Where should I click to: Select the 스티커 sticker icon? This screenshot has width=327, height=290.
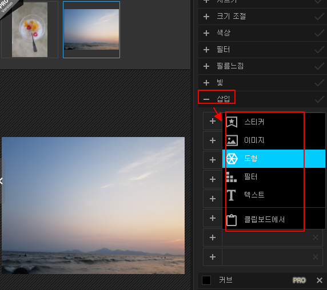232,122
